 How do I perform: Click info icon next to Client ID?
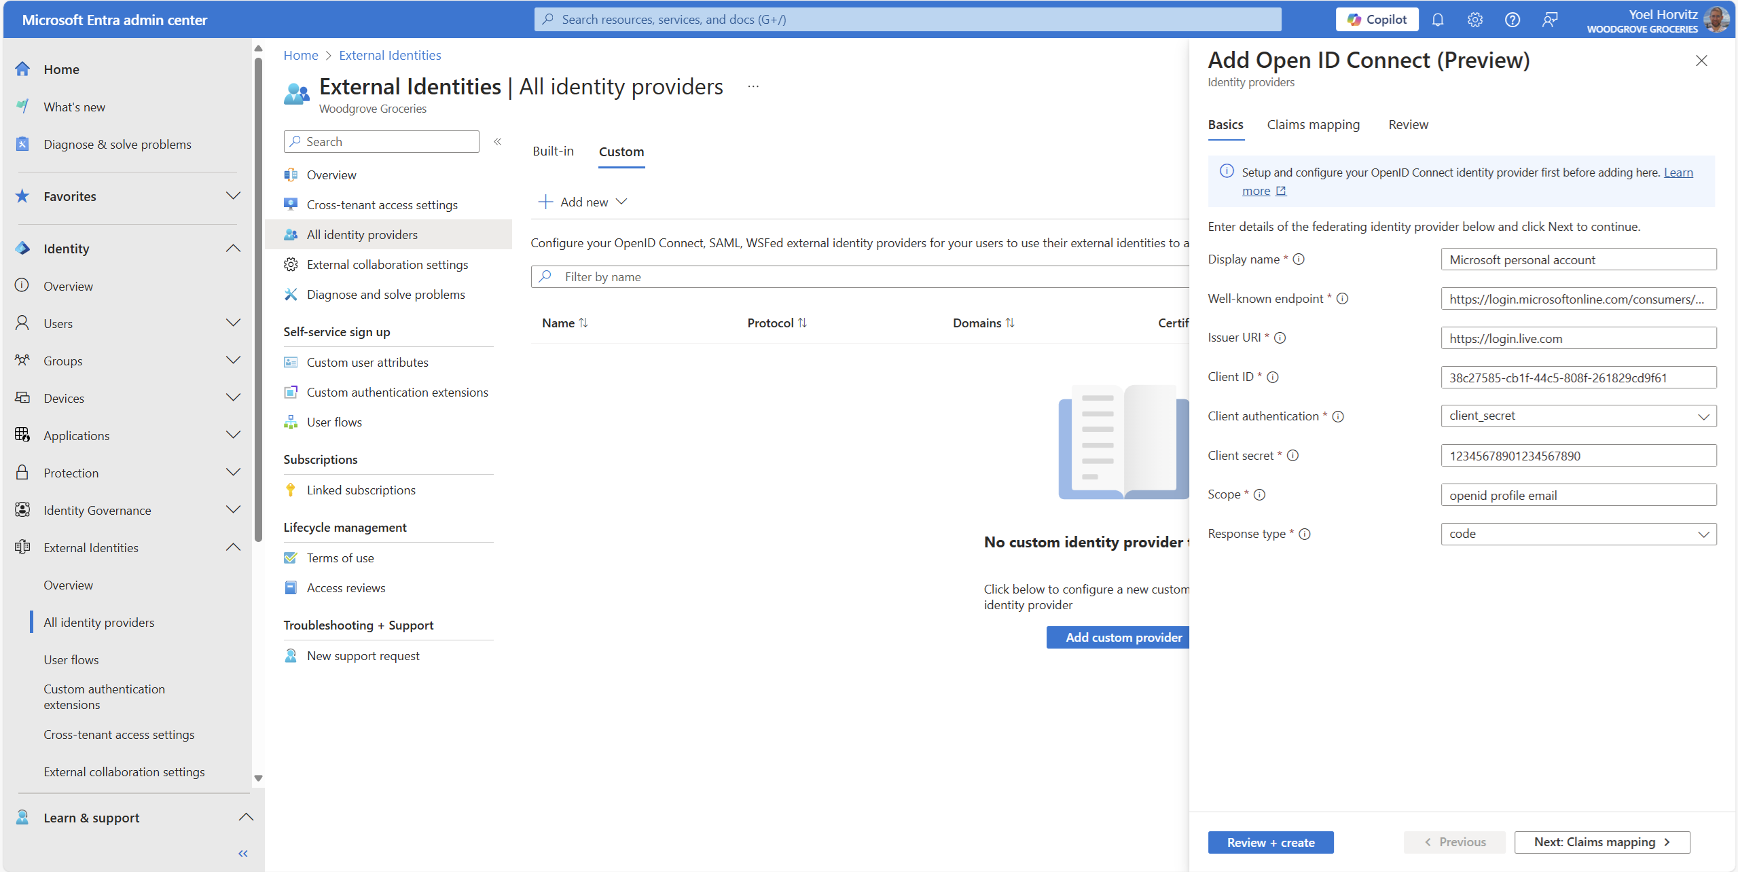[x=1273, y=377]
